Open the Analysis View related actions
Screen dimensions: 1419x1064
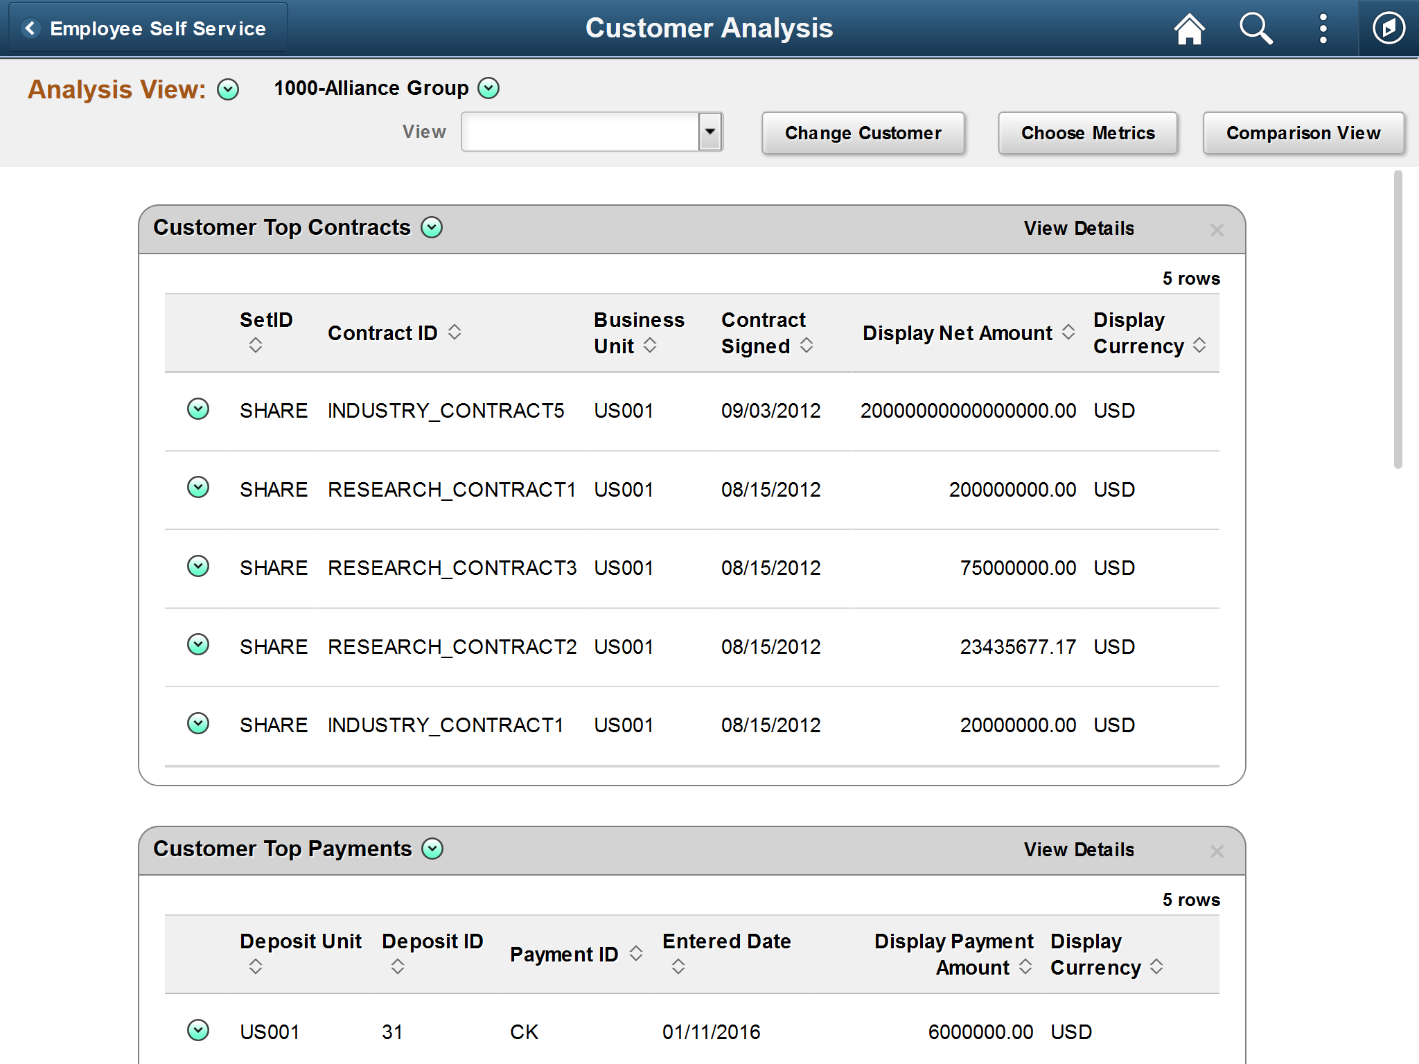[228, 89]
